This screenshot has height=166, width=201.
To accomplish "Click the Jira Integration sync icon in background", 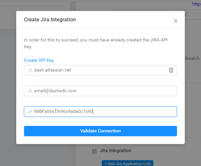I will click(x=94, y=151).
